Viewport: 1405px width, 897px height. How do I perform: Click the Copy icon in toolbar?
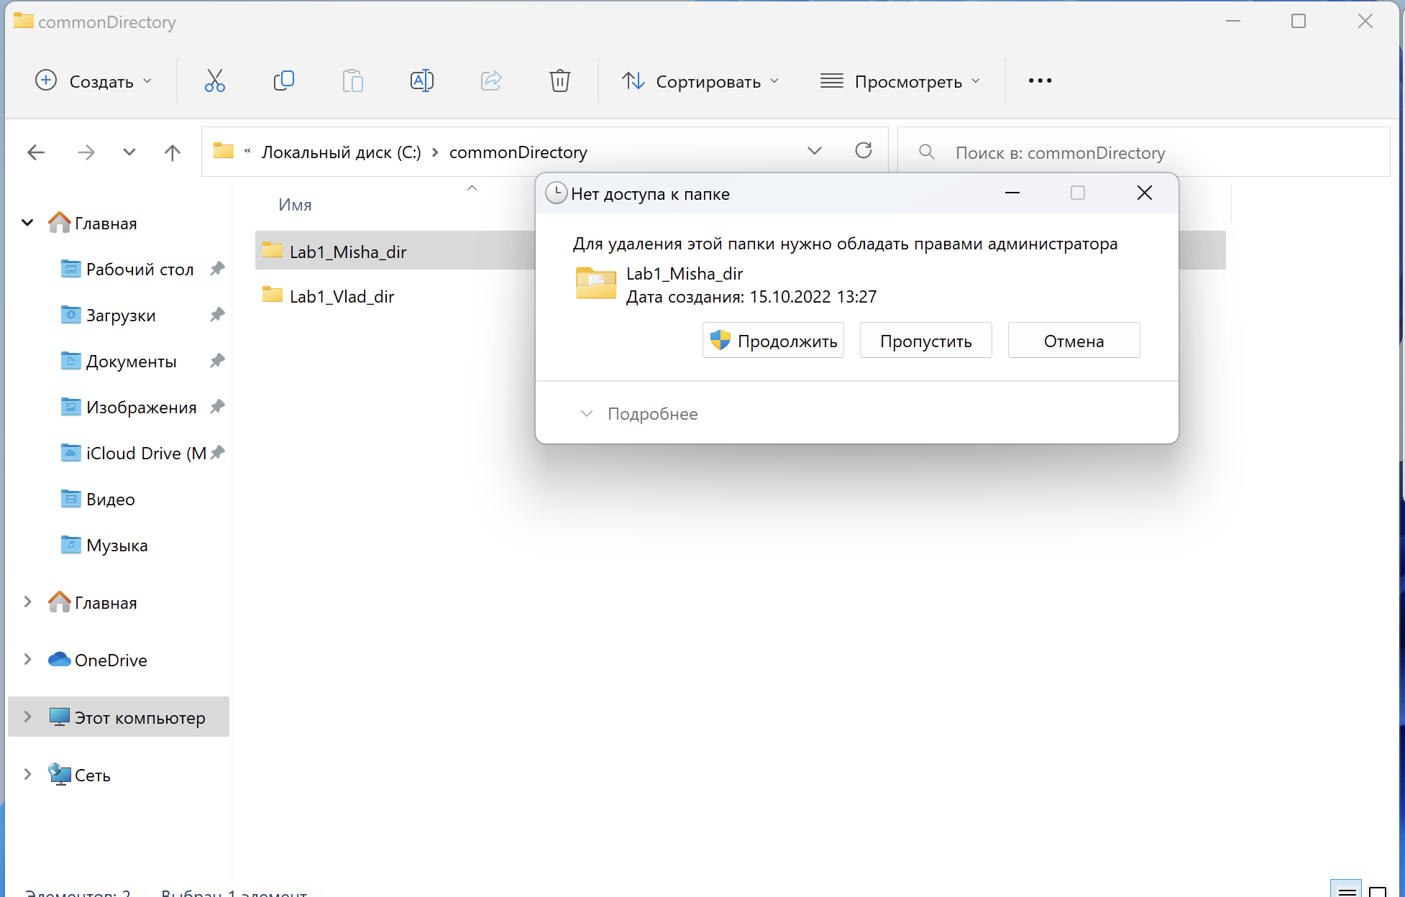pos(284,80)
